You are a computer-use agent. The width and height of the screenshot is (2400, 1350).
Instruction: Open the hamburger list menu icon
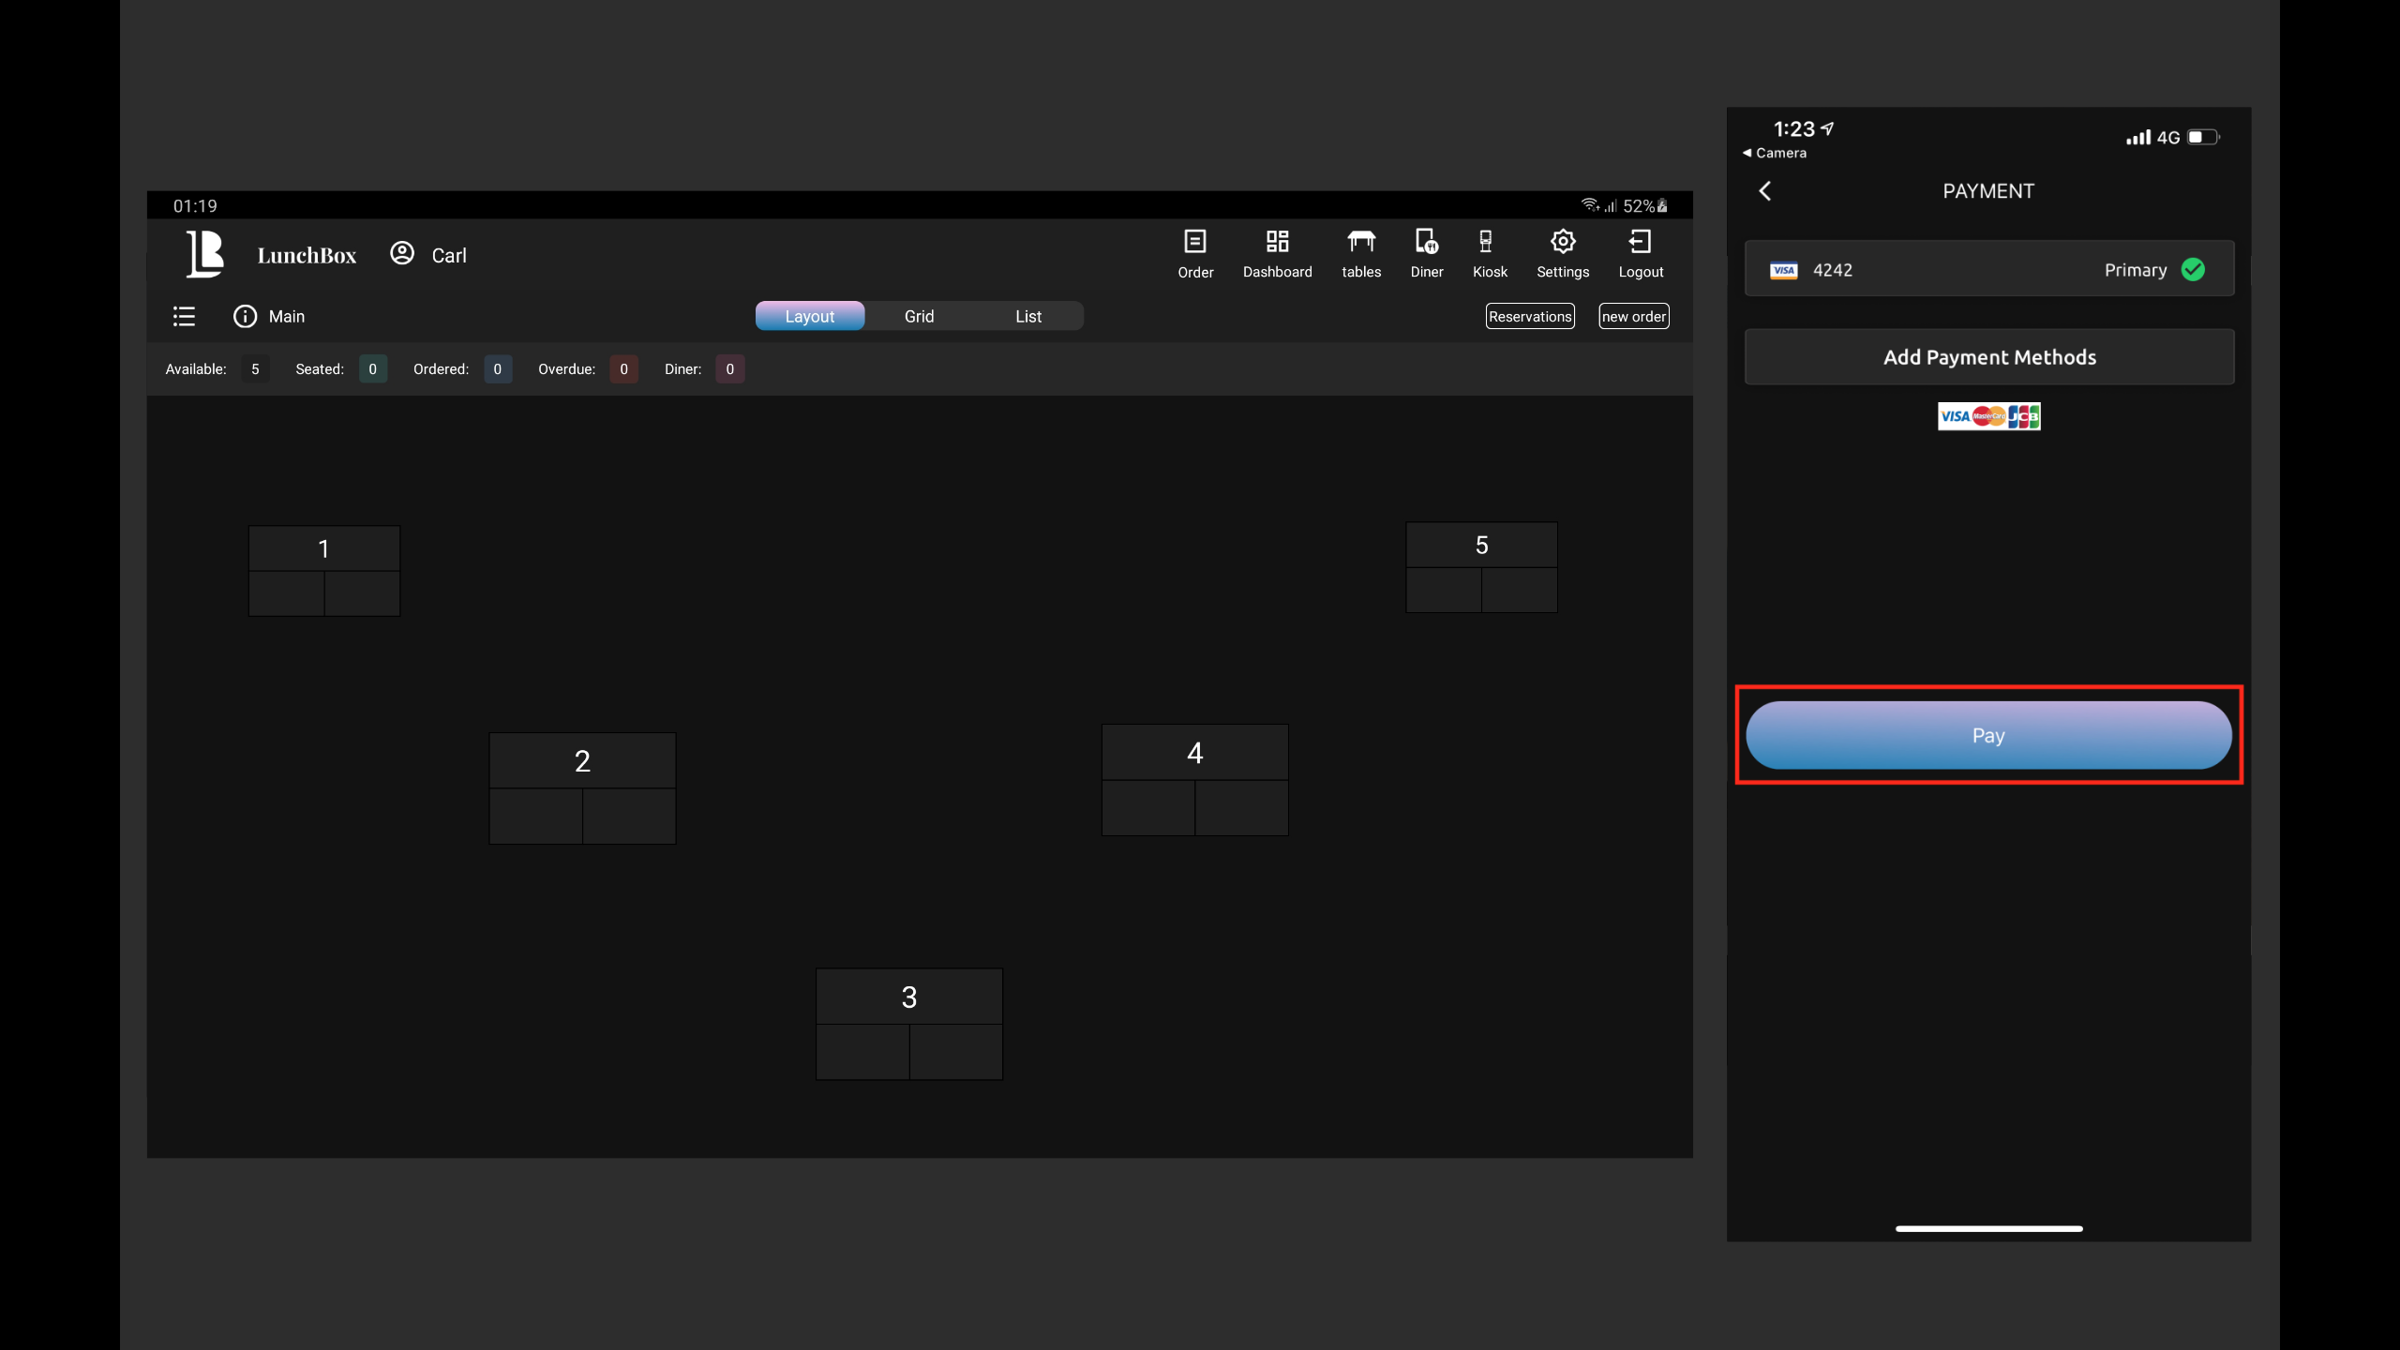(x=184, y=317)
